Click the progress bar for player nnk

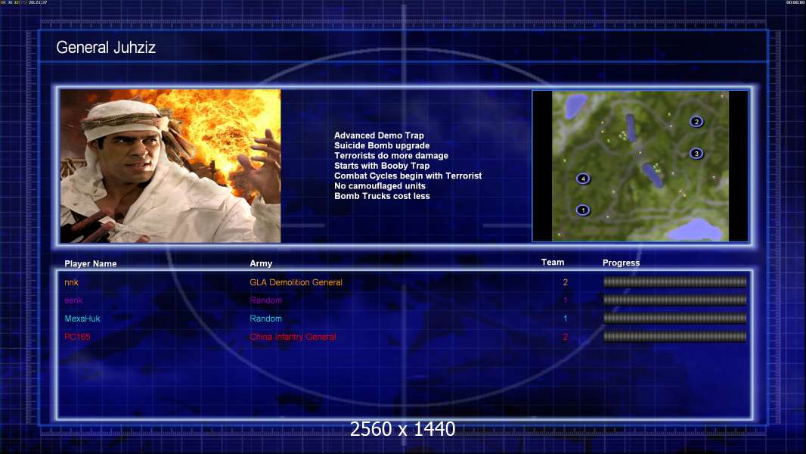[674, 281]
